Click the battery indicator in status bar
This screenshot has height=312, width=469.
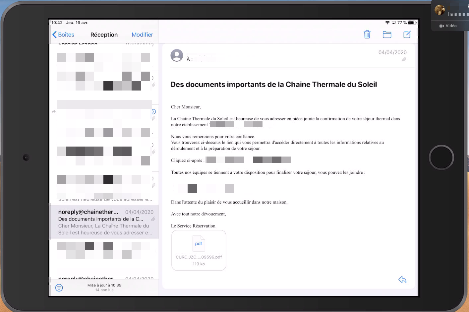click(411, 23)
